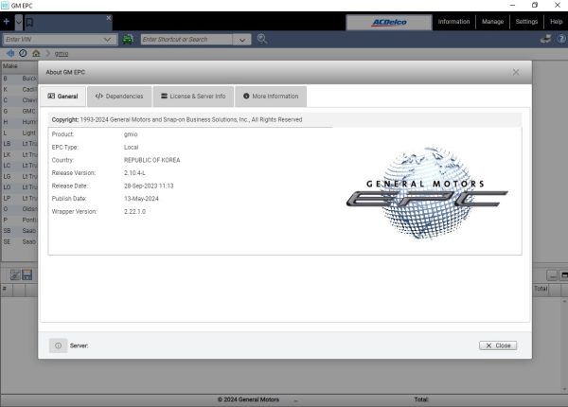
Task: Click the green vehicle lookup icon
Action: pos(128,39)
